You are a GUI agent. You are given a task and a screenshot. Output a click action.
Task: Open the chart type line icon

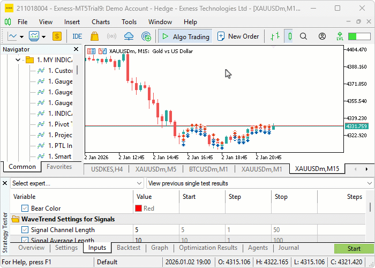(12, 36)
